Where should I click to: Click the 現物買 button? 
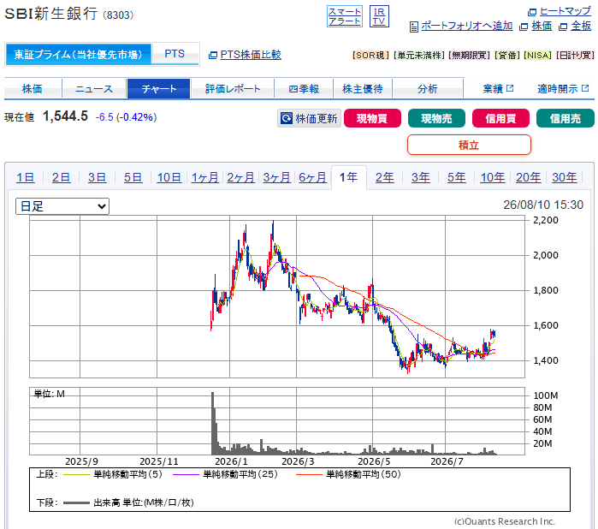pos(372,118)
